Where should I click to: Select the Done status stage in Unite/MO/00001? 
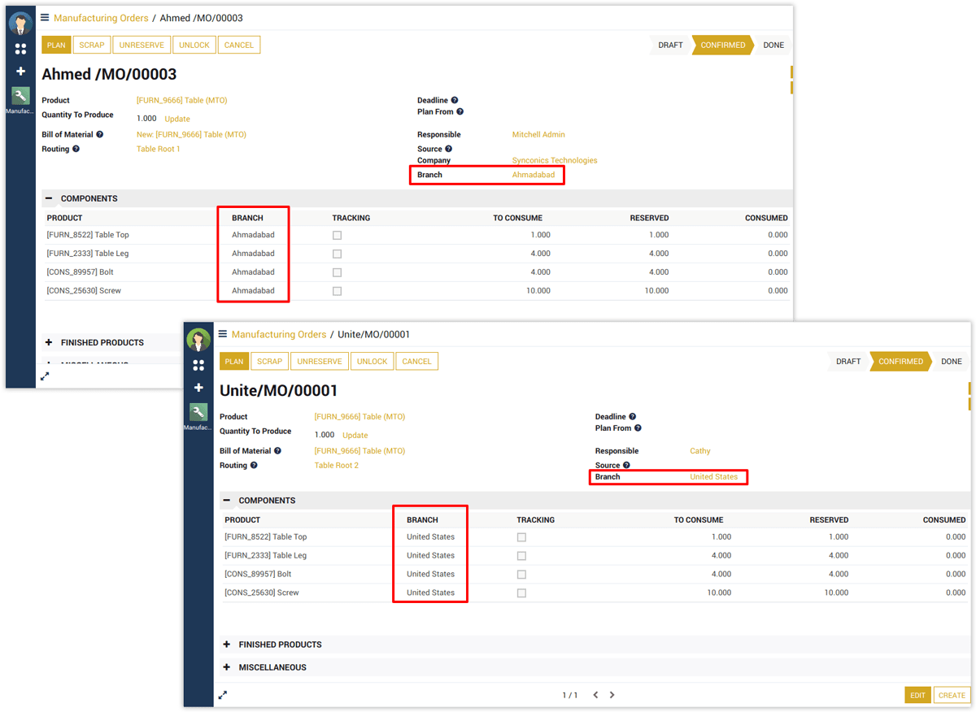point(951,362)
